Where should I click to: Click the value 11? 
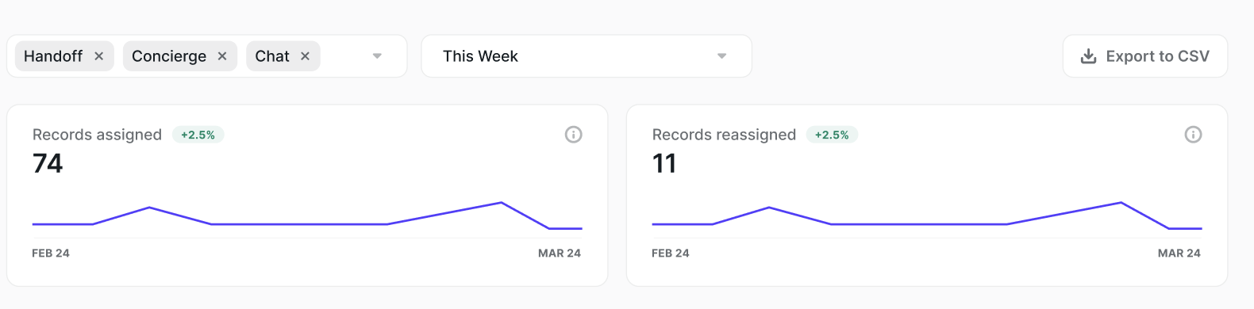[664, 163]
